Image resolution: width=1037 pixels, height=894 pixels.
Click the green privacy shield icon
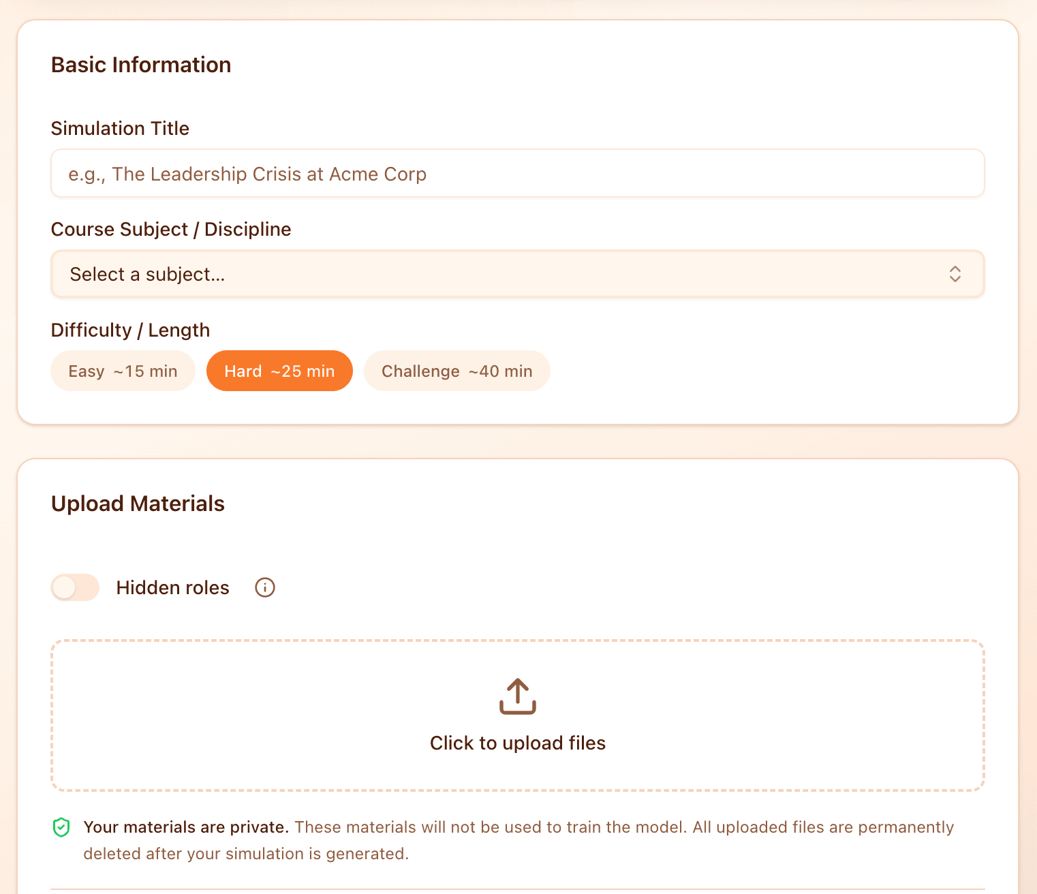[x=61, y=827]
